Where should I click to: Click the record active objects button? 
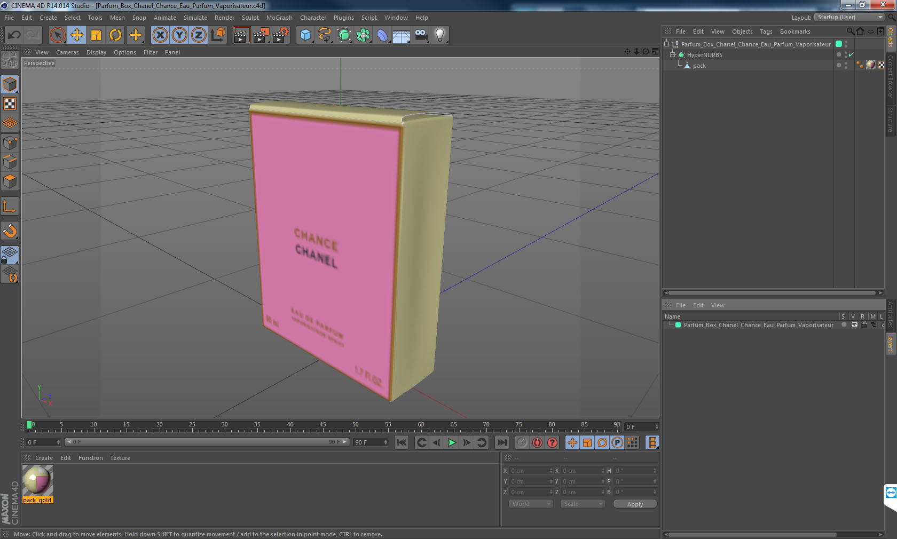[x=522, y=442]
